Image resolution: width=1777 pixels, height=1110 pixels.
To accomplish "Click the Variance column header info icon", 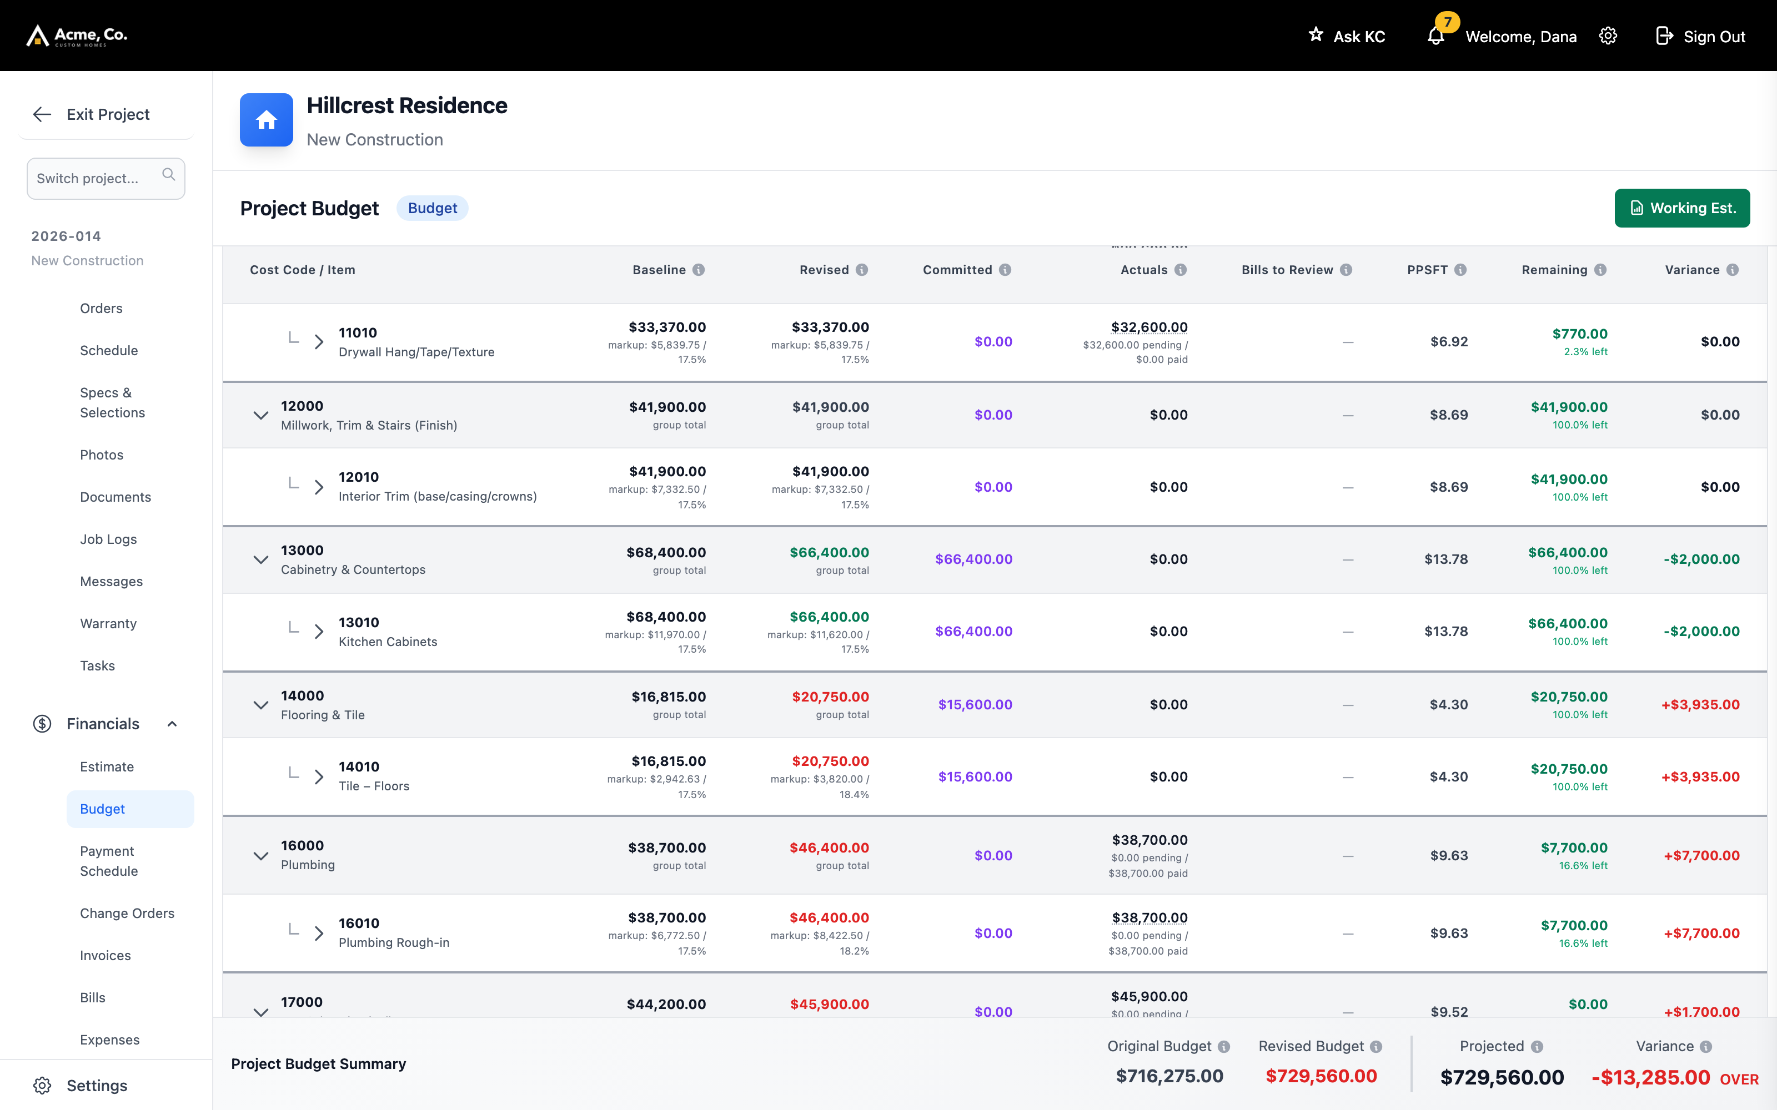I will [1733, 270].
